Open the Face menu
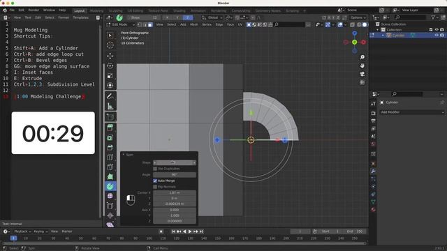447x251 pixels. [230, 25]
